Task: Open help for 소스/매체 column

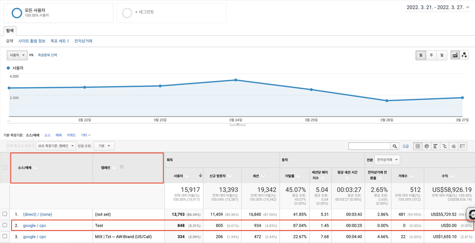Action: (x=36, y=168)
